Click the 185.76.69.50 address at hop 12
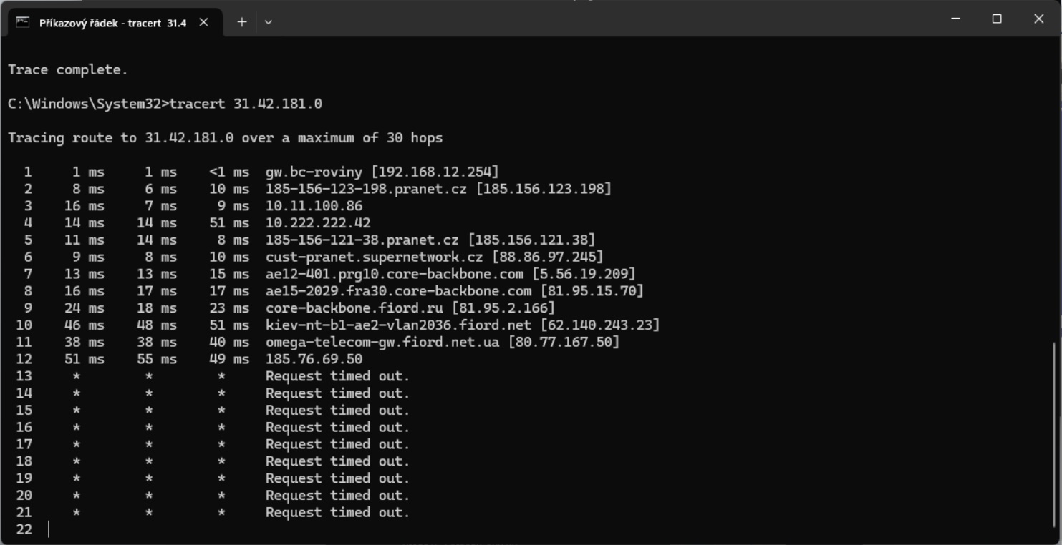The height and width of the screenshot is (545, 1062). [314, 359]
